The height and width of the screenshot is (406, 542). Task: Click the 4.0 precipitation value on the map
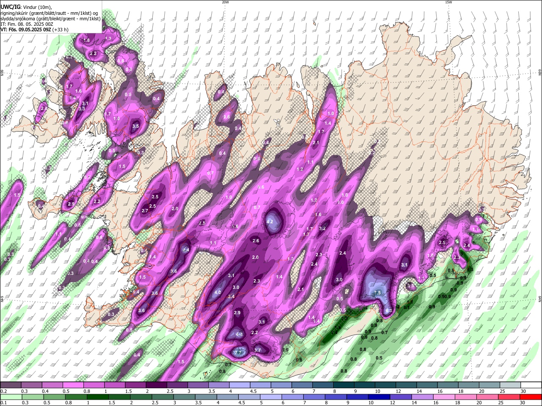click(x=218, y=292)
